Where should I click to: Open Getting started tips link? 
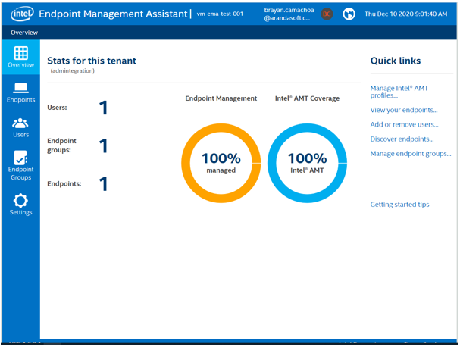[399, 205]
